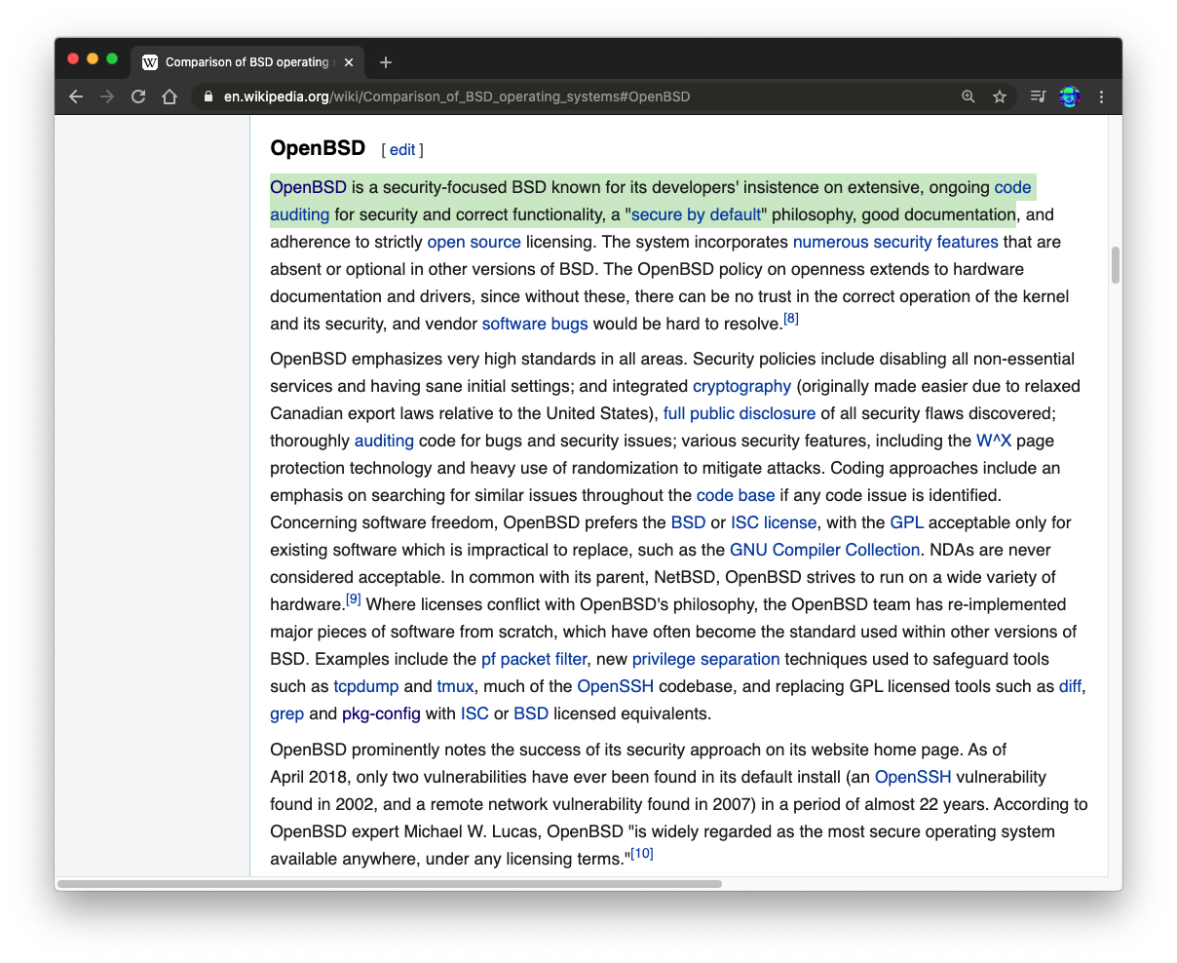Open the pkg-config link
Image resolution: width=1177 pixels, height=963 pixels.
click(381, 713)
